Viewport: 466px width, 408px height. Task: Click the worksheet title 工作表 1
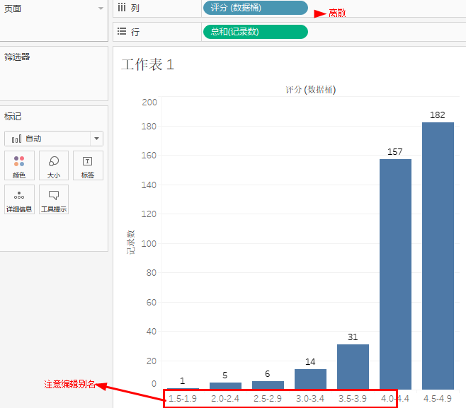click(148, 64)
